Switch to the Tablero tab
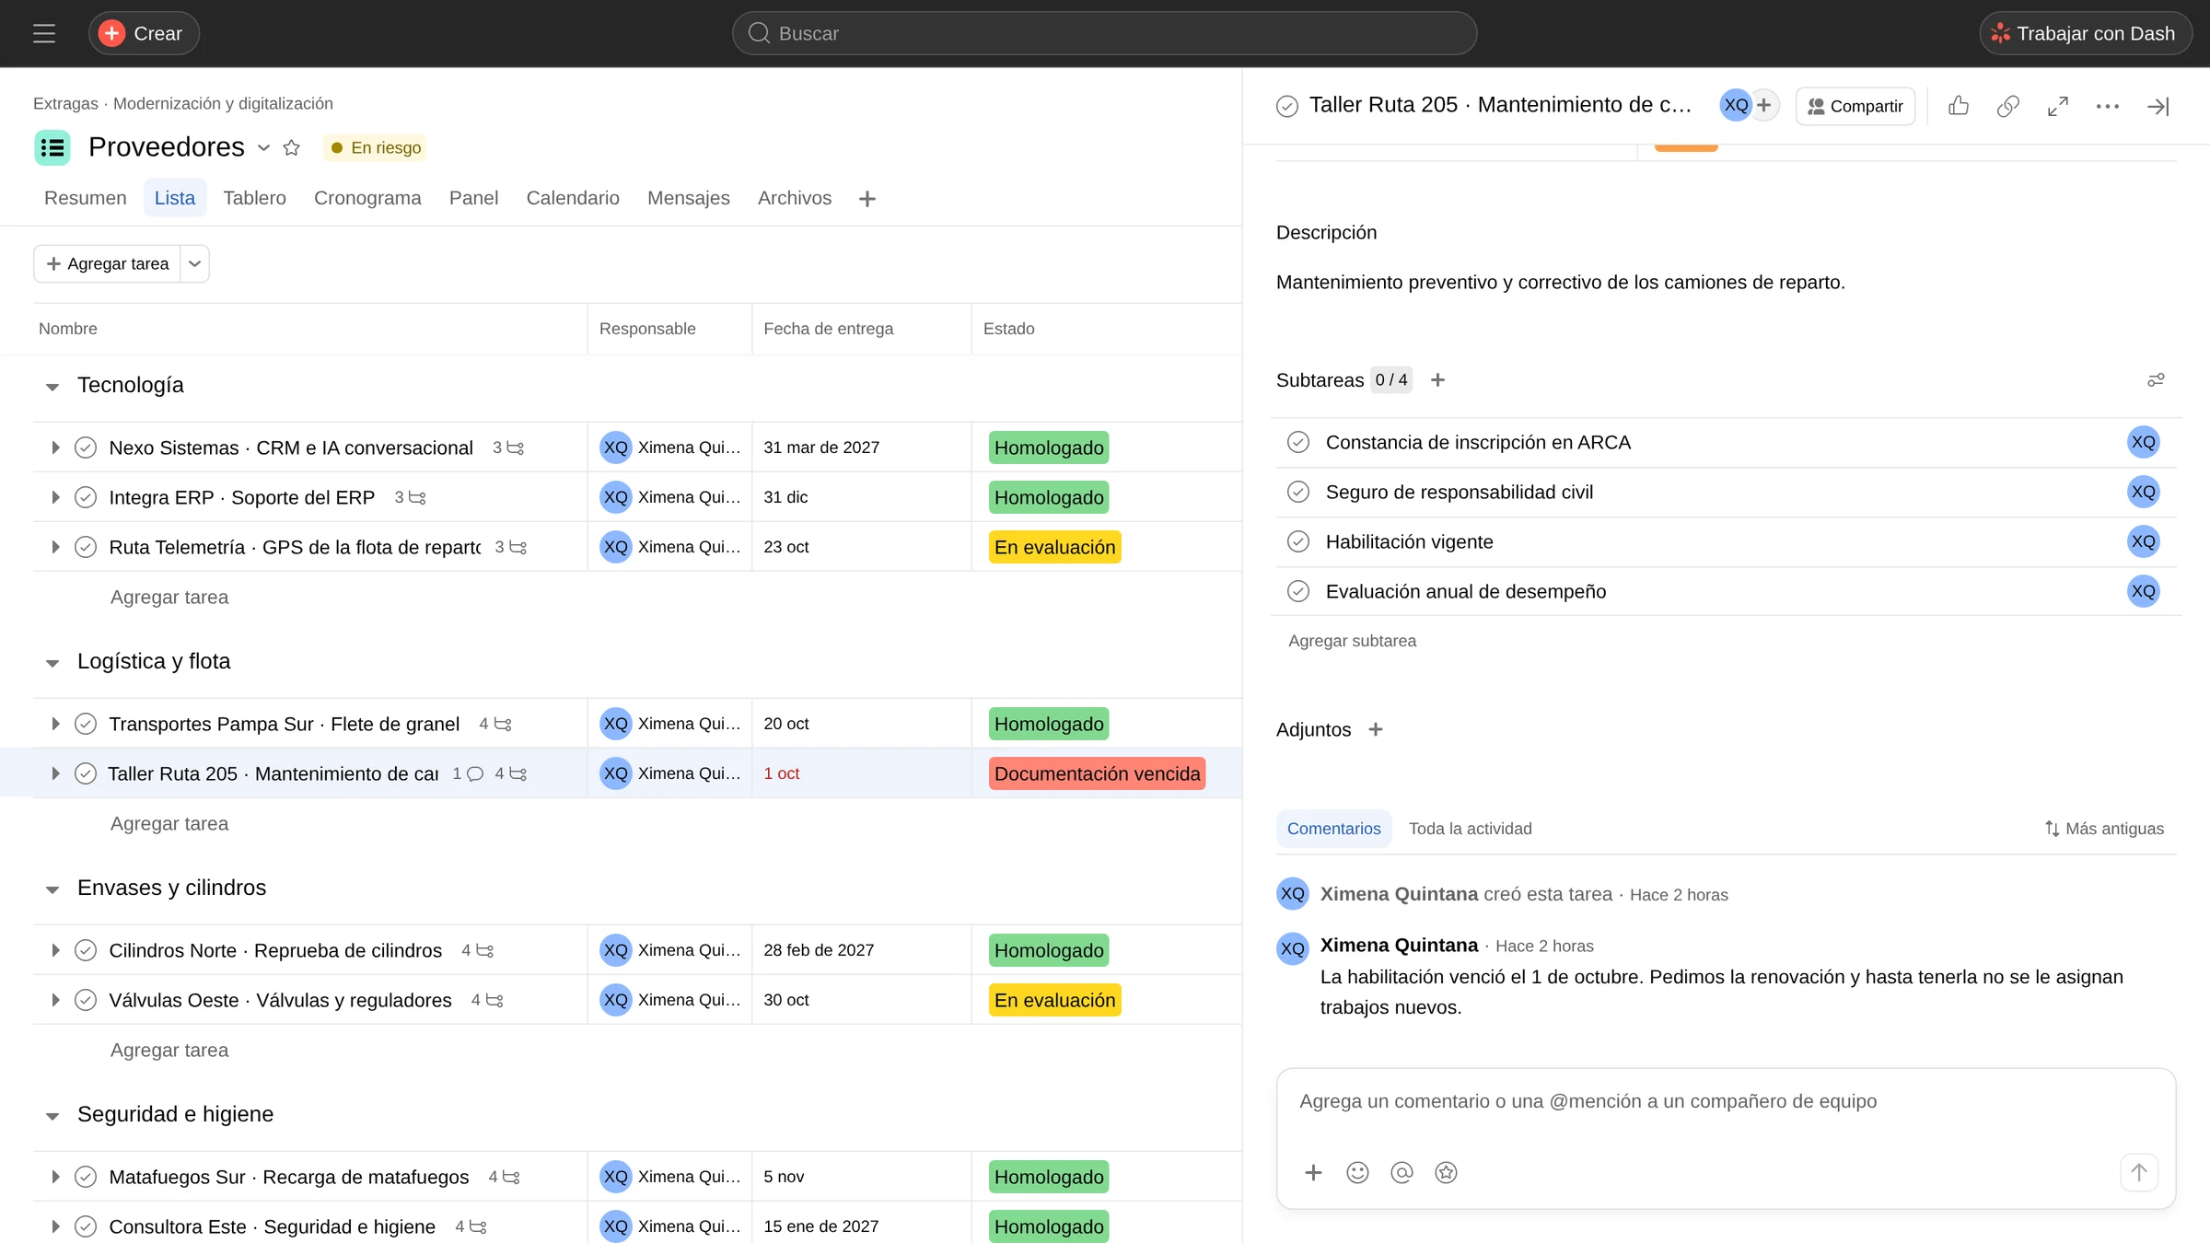Screen dimensions: 2210x1243 [254, 198]
